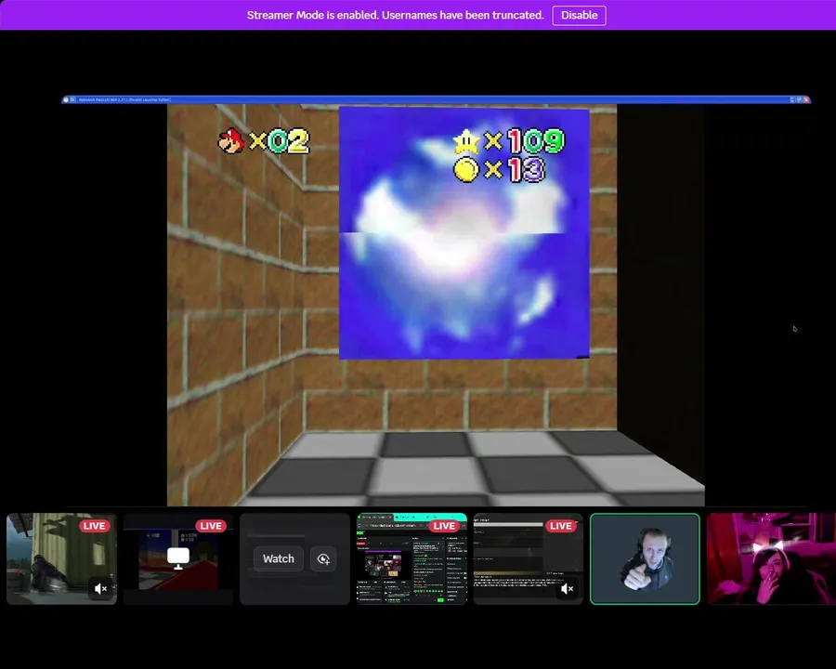The height and width of the screenshot is (669, 836).
Task: Disable Streamer Mode from the purple banner
Action: coord(579,16)
